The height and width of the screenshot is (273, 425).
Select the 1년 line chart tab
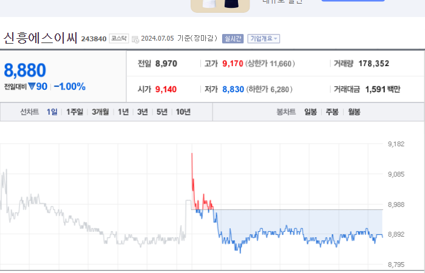tap(123, 112)
